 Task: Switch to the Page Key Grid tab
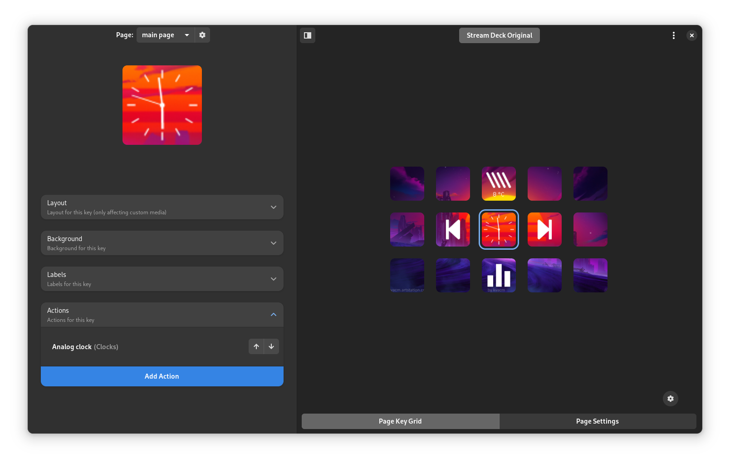[400, 421]
